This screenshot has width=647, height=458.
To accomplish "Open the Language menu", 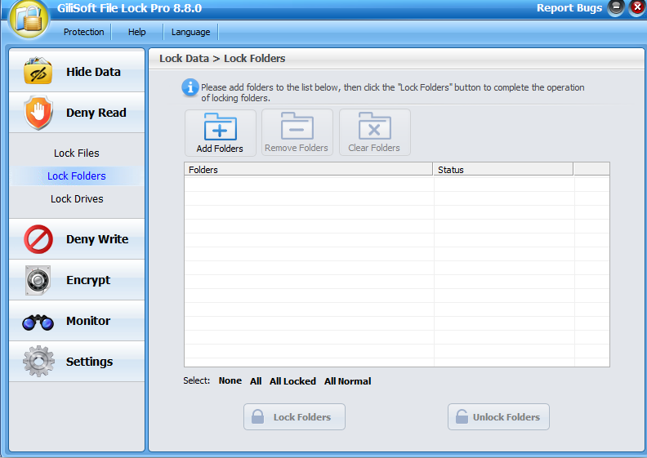I will tap(190, 32).
